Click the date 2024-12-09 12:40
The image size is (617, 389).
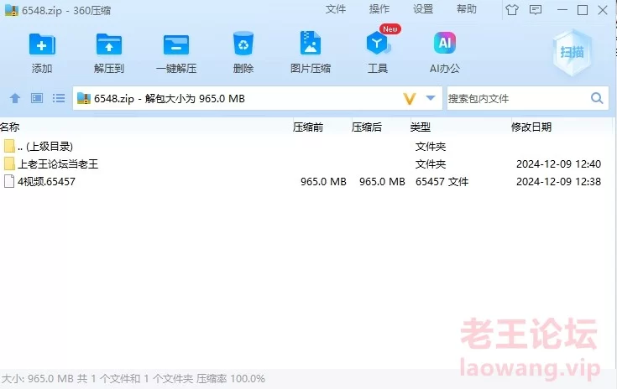click(559, 163)
